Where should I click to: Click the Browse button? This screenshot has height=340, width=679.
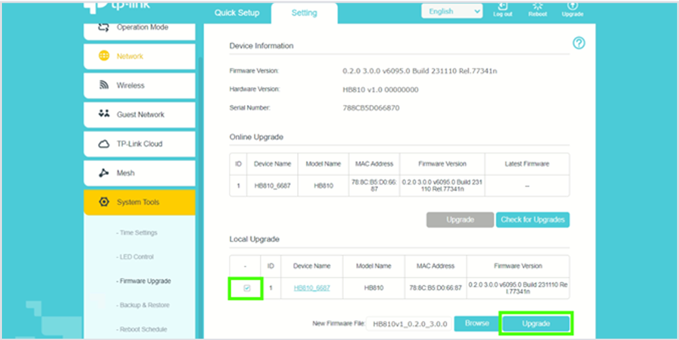477,323
